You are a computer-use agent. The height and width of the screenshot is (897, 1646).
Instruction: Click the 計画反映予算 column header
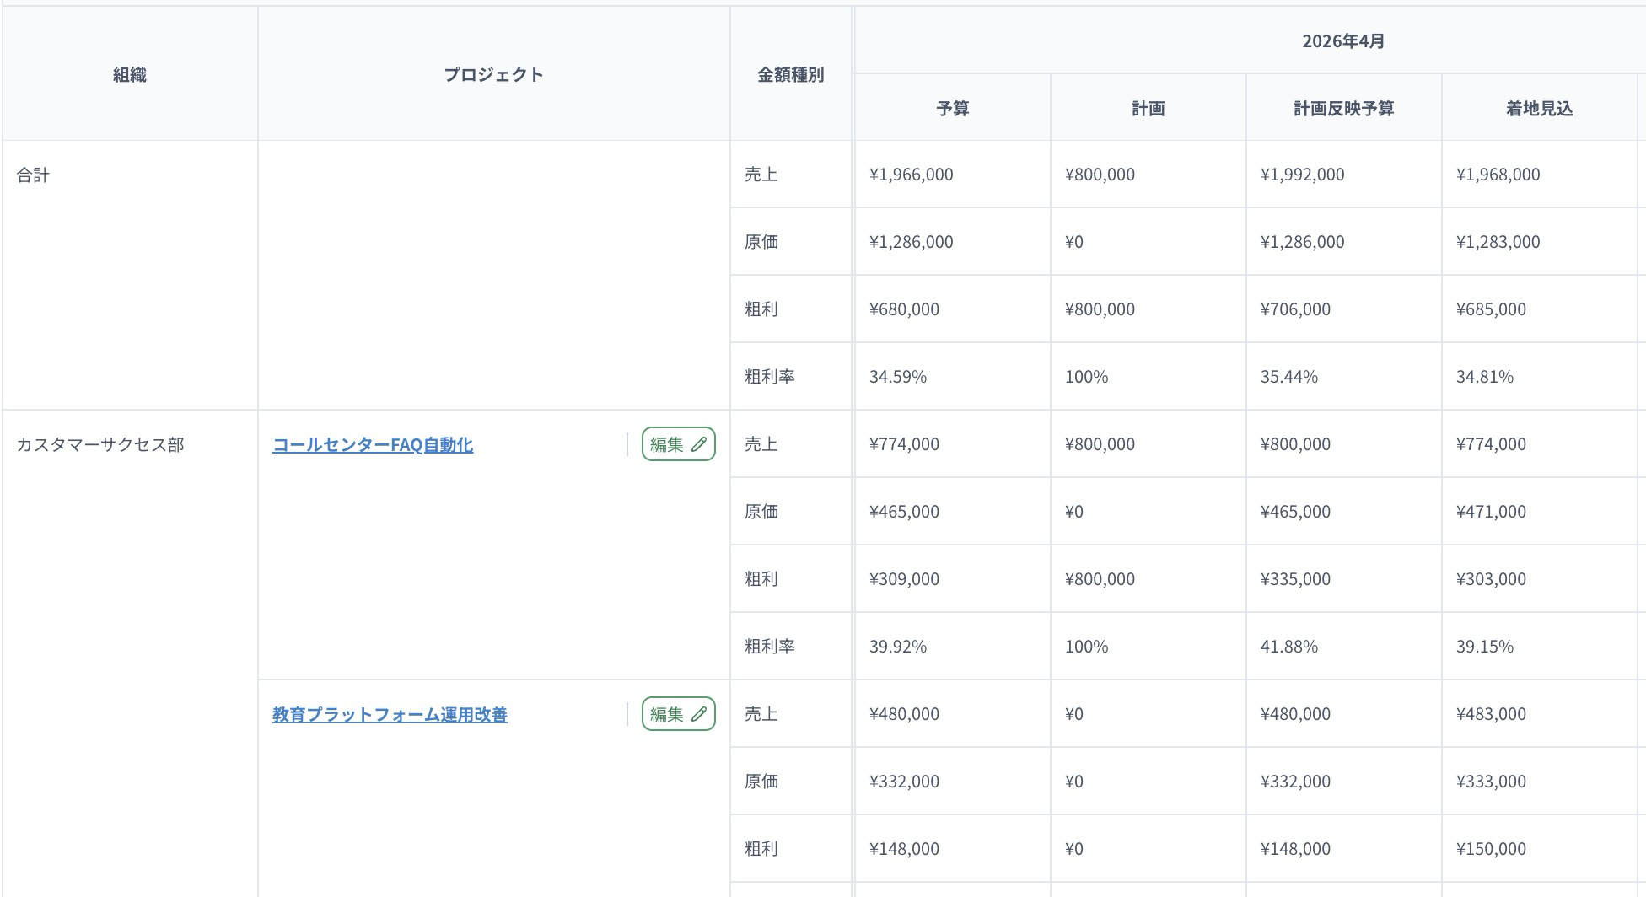pyautogui.click(x=1344, y=108)
